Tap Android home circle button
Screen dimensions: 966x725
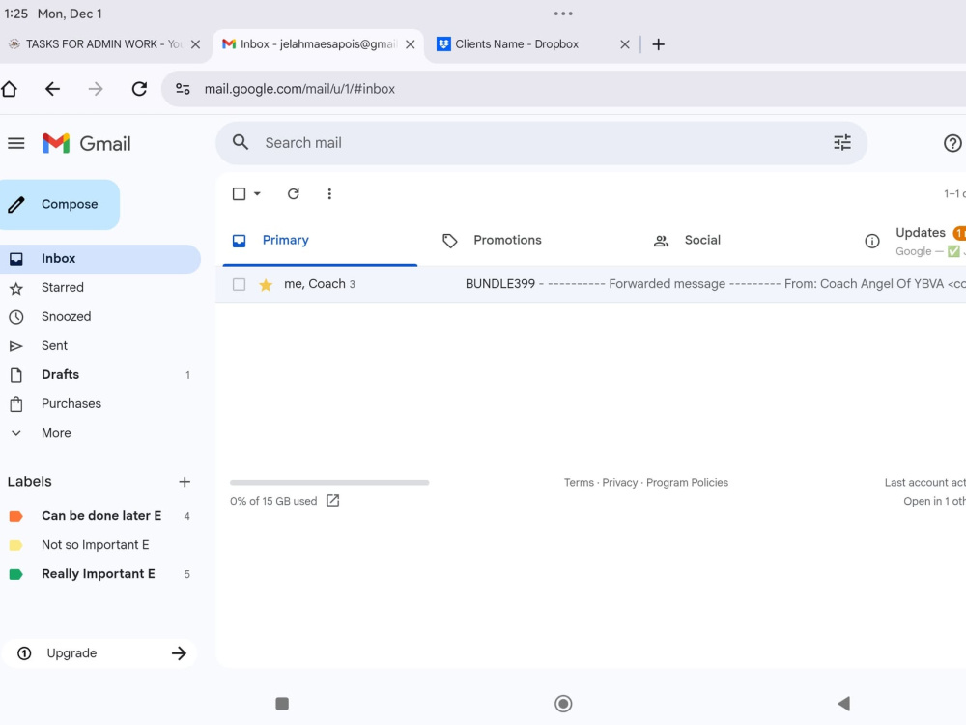click(x=563, y=704)
